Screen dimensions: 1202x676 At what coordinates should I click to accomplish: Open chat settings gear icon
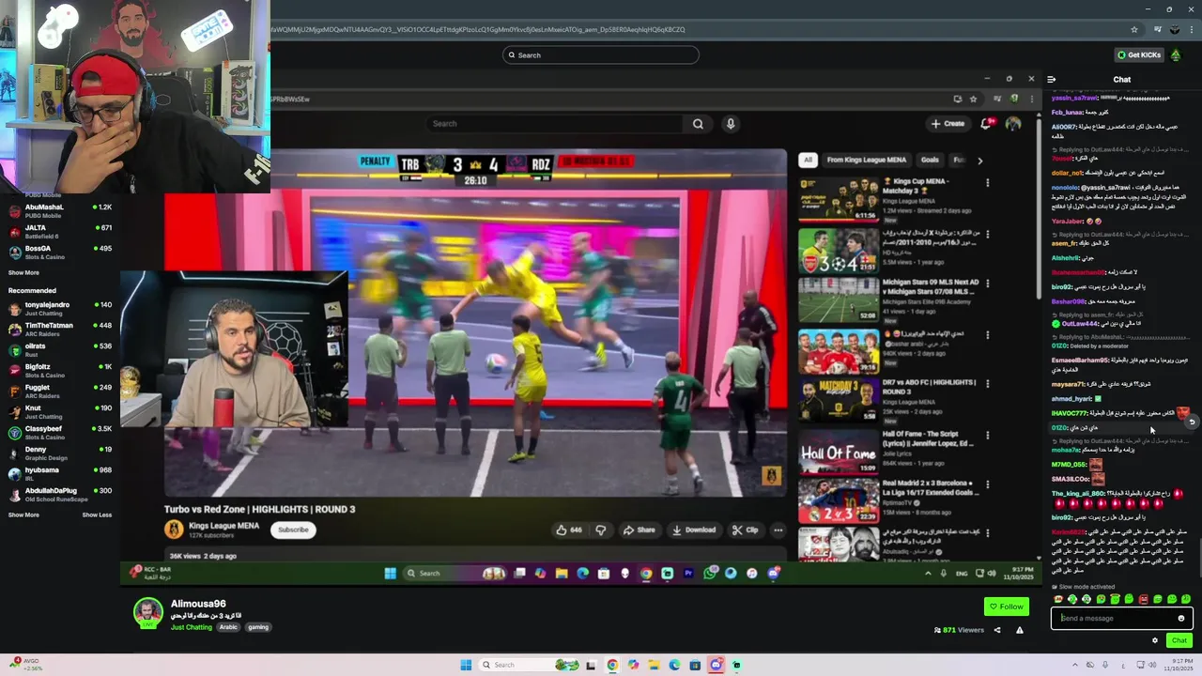tap(1155, 640)
